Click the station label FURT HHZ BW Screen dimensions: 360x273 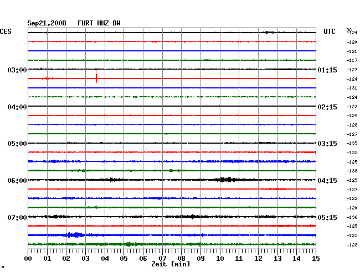(99, 23)
